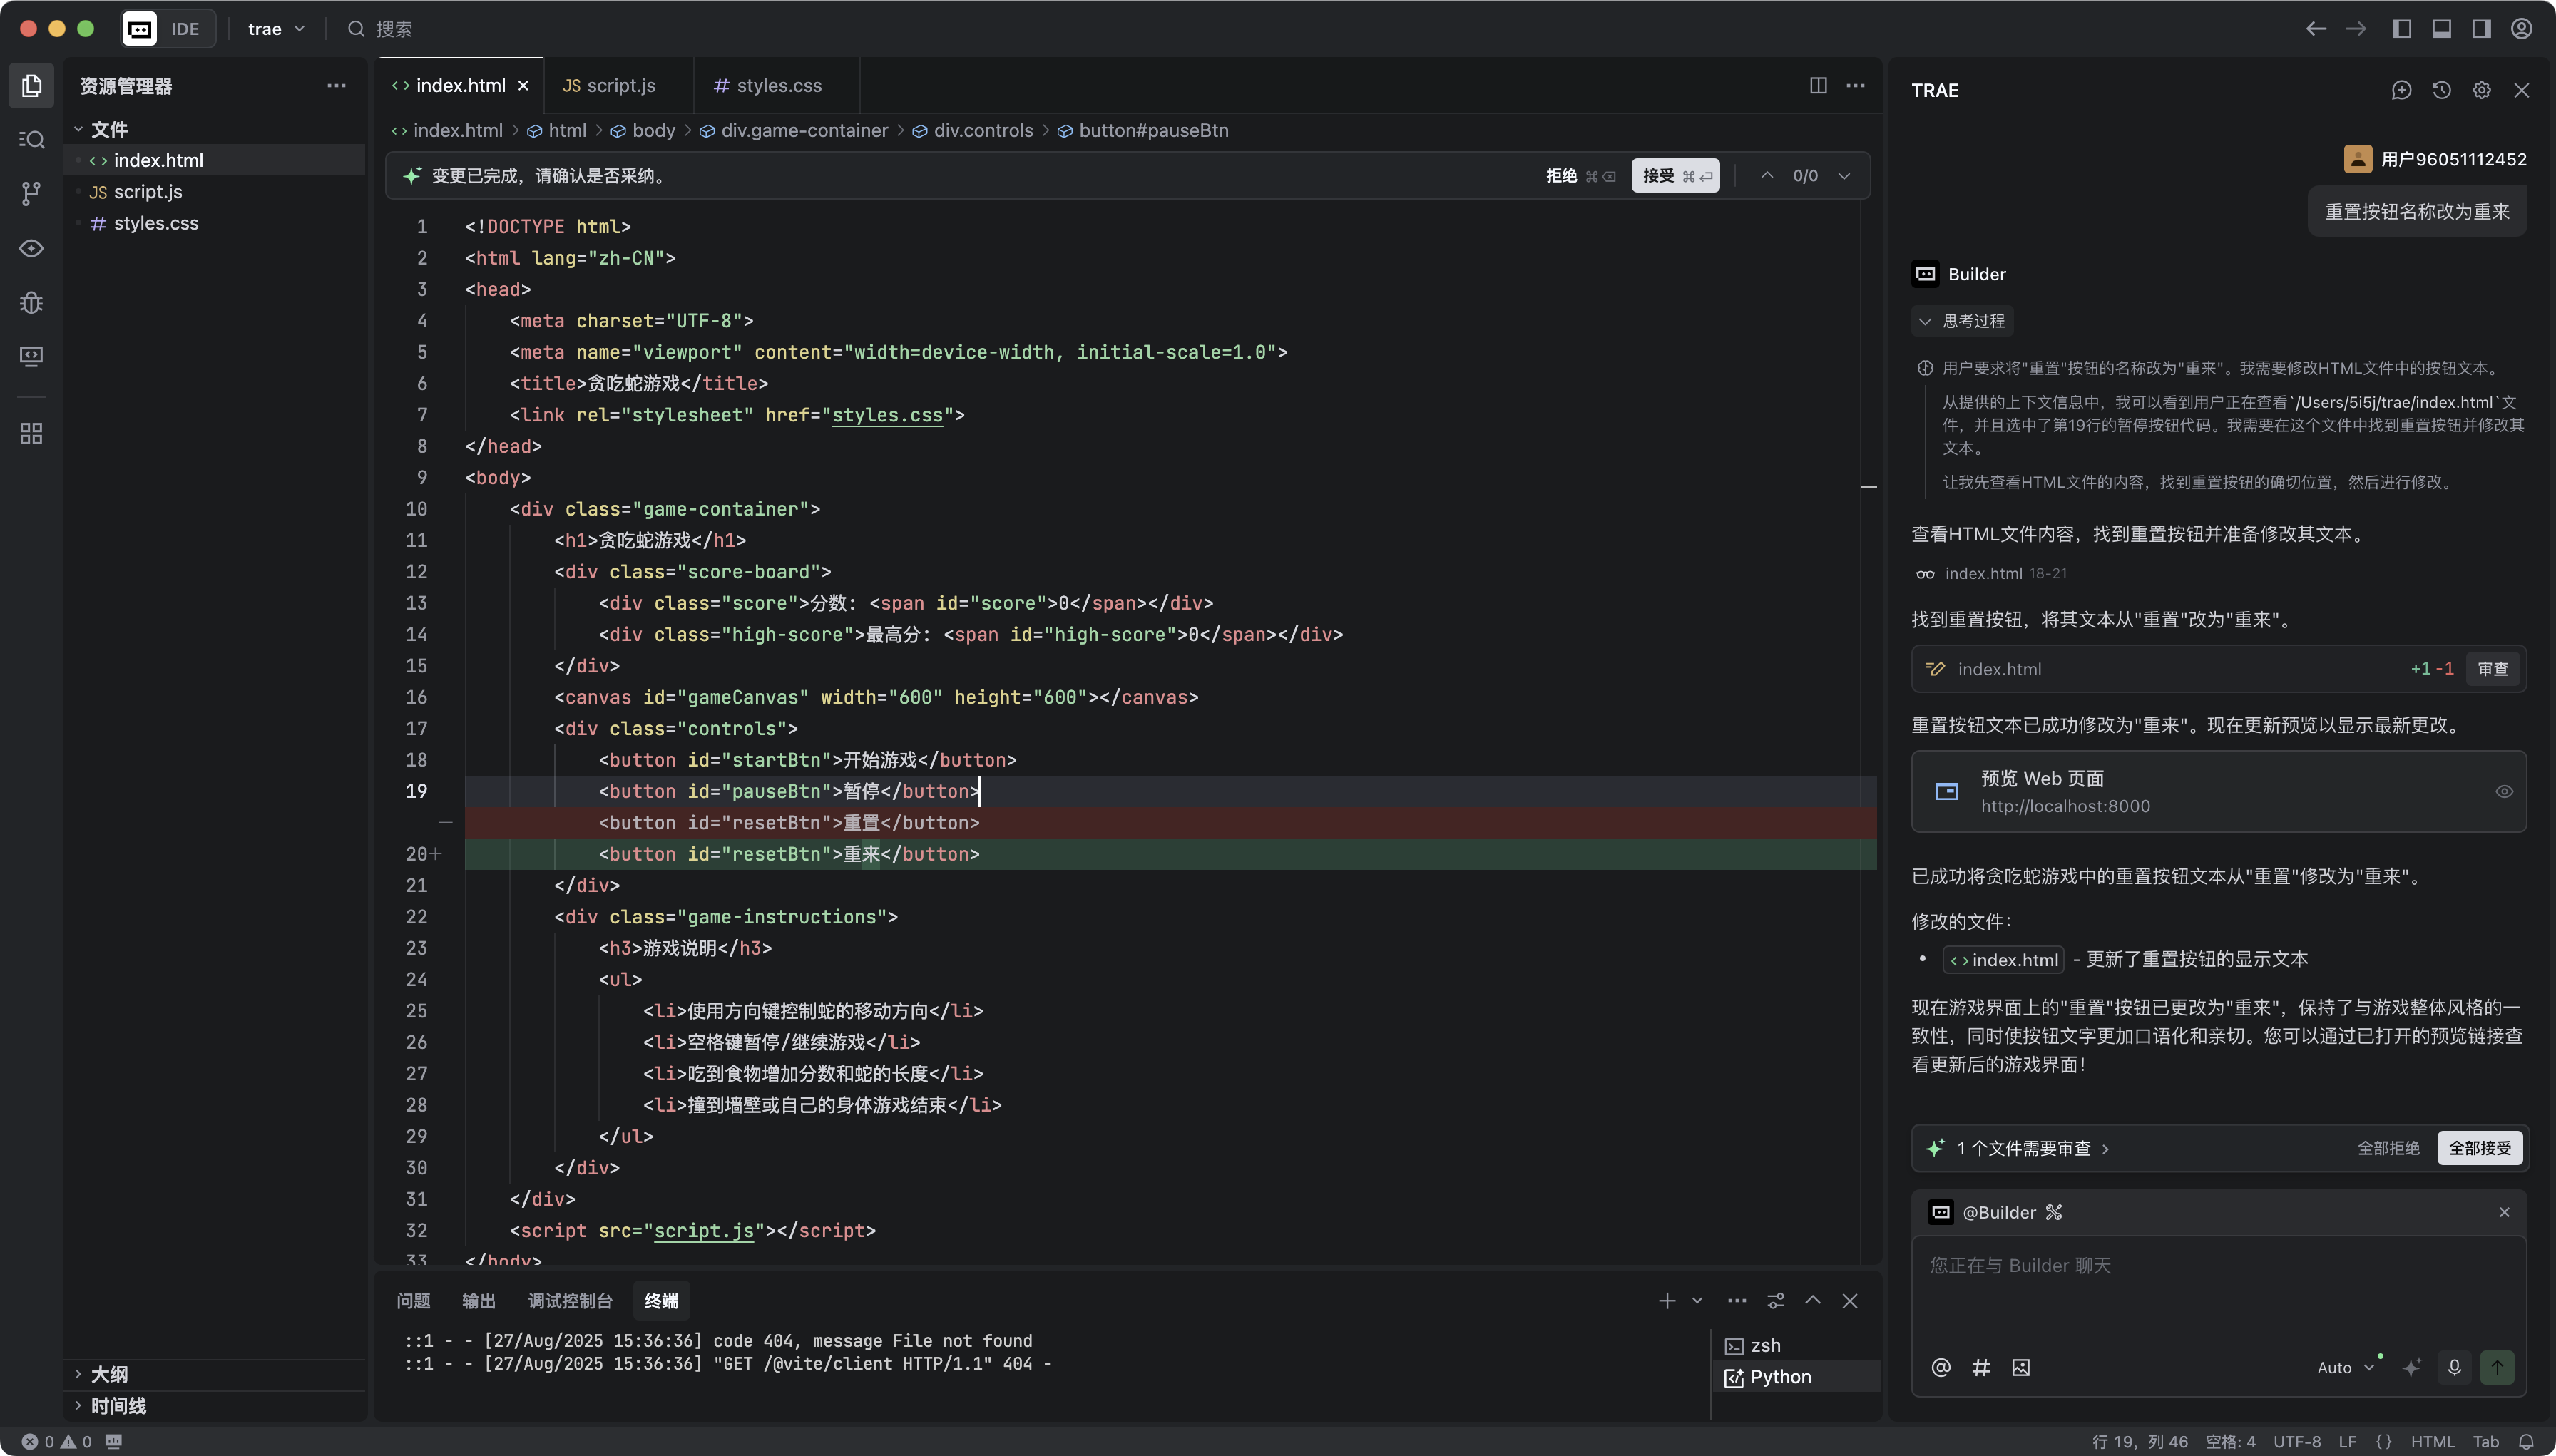Open the Extensions grid icon in sidebar
The height and width of the screenshot is (1456, 2556).
(31, 433)
